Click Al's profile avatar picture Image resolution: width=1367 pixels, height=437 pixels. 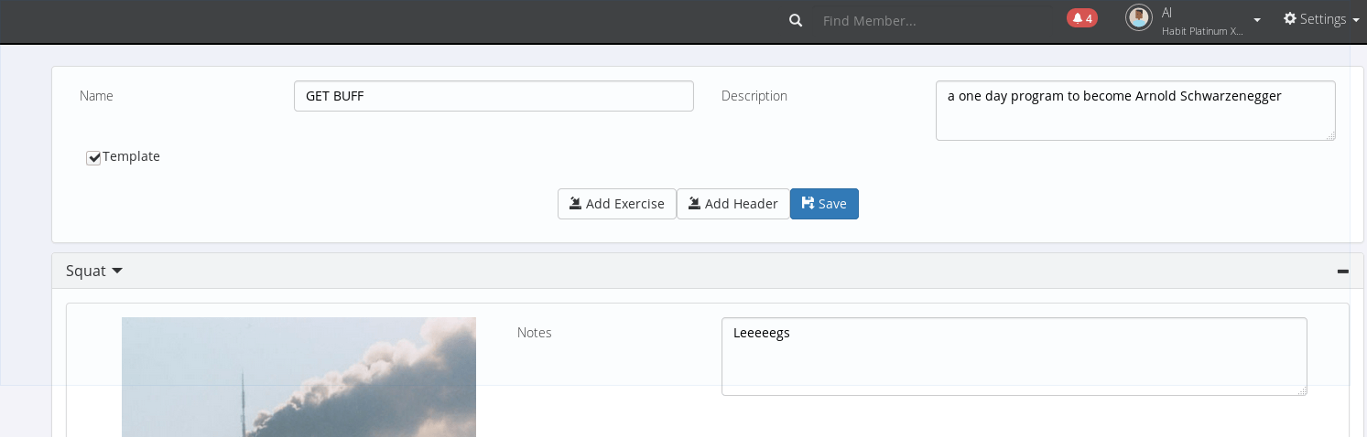[x=1139, y=18]
